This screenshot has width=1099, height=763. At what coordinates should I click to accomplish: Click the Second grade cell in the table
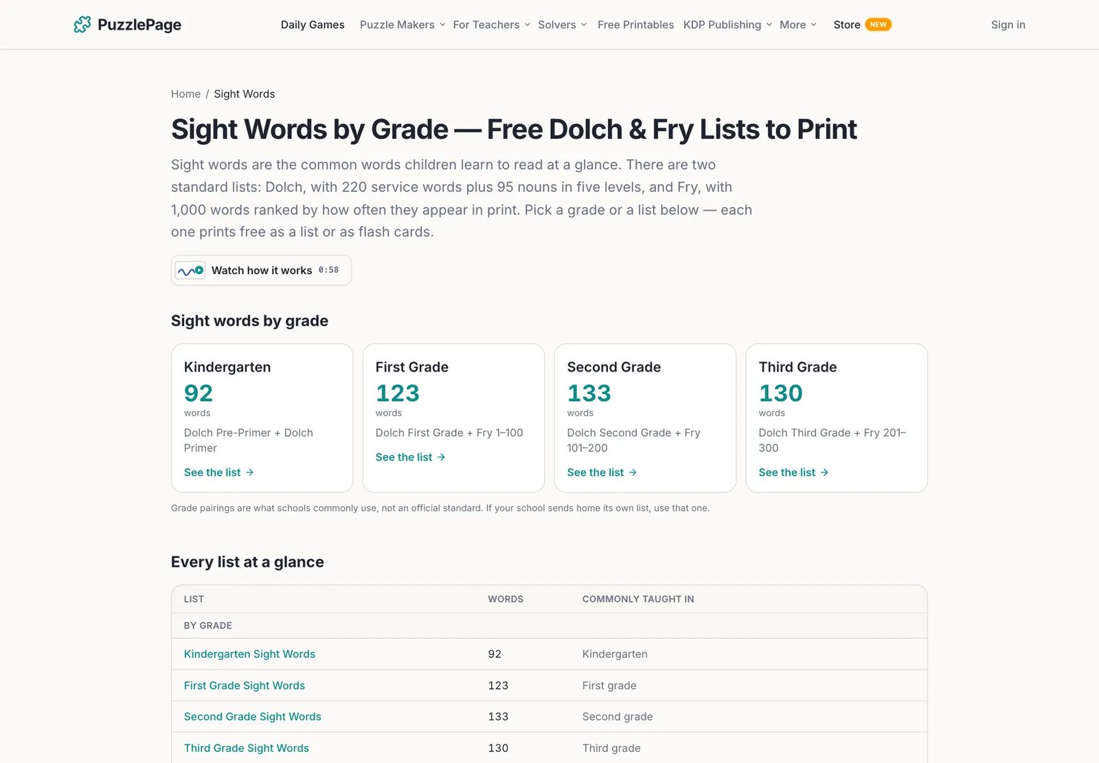tap(618, 716)
